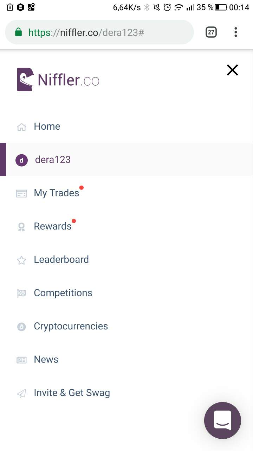The image size is (253, 451).
Task: Open Invite & Get Swag link
Action: pyautogui.click(x=72, y=393)
